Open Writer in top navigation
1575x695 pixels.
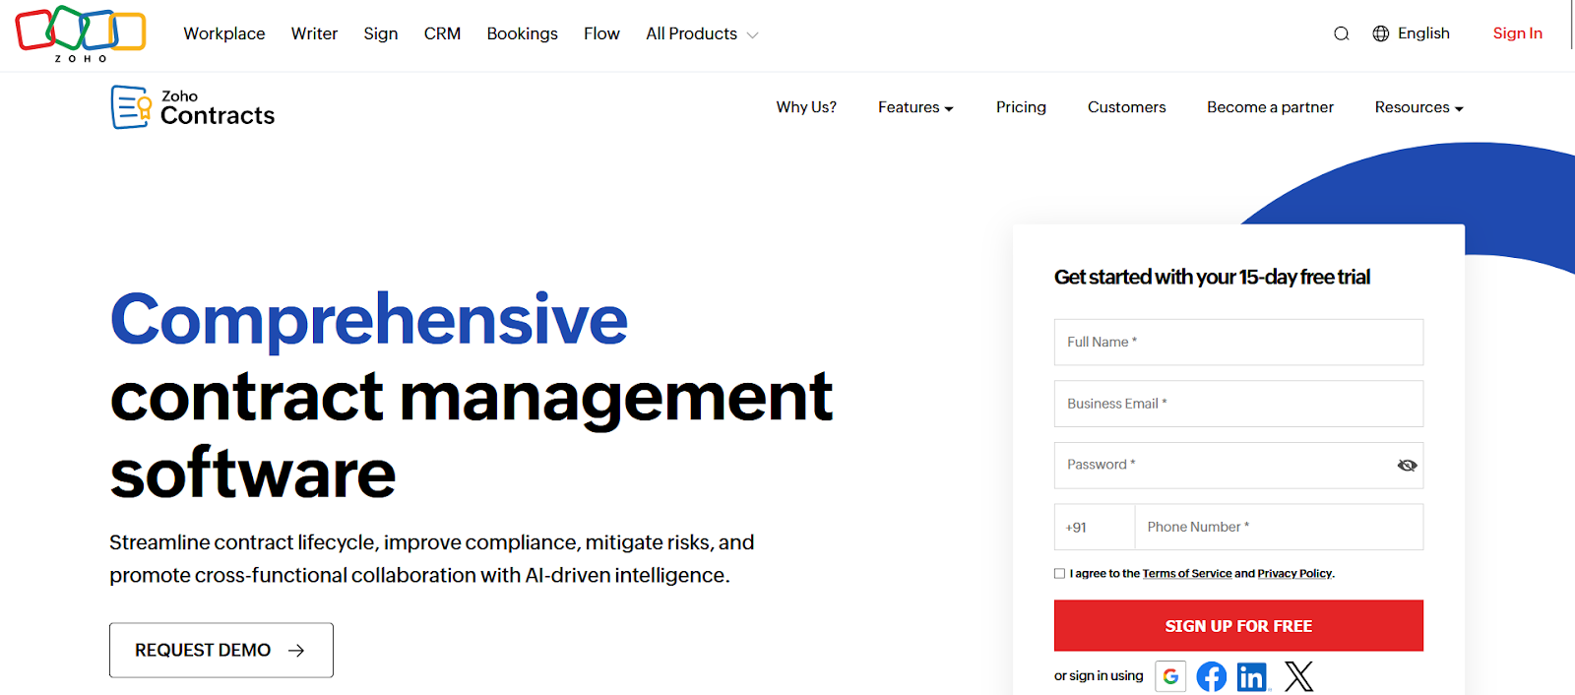click(314, 33)
